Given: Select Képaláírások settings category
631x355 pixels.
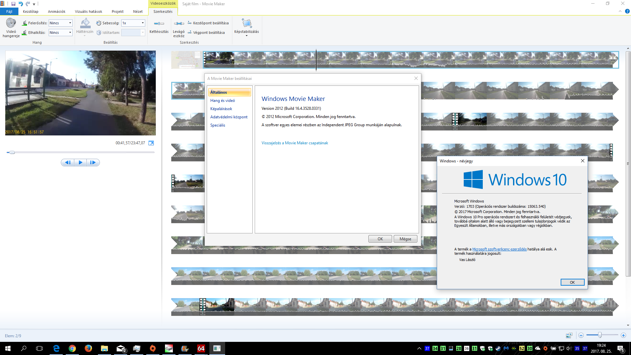Looking at the screenshot, I should point(221,109).
